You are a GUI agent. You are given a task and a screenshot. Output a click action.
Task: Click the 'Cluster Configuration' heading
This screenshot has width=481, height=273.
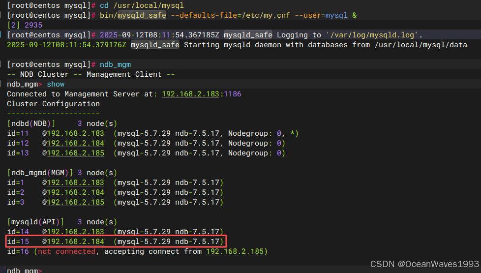click(54, 104)
